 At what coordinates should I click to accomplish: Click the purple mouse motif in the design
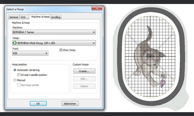pos(162,83)
